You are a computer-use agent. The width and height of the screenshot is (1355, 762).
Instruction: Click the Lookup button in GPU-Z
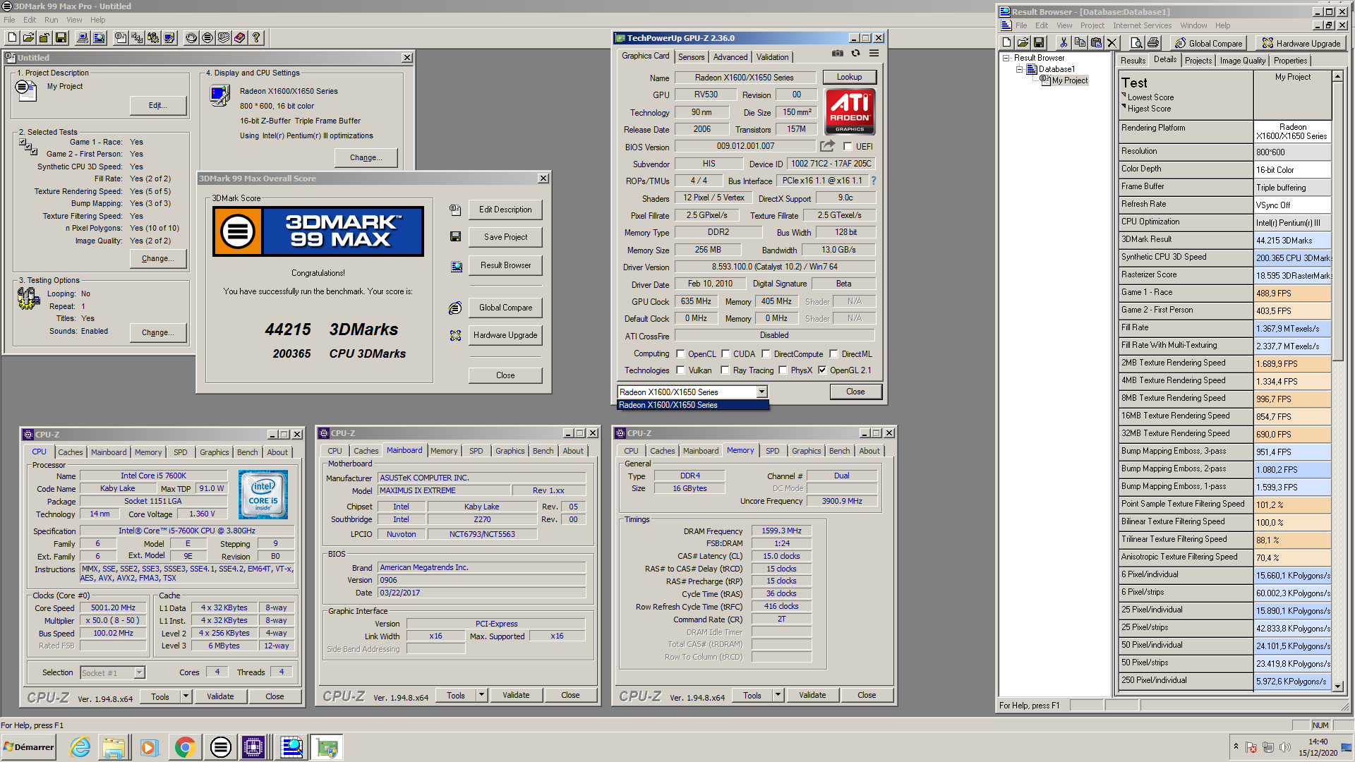(x=849, y=77)
